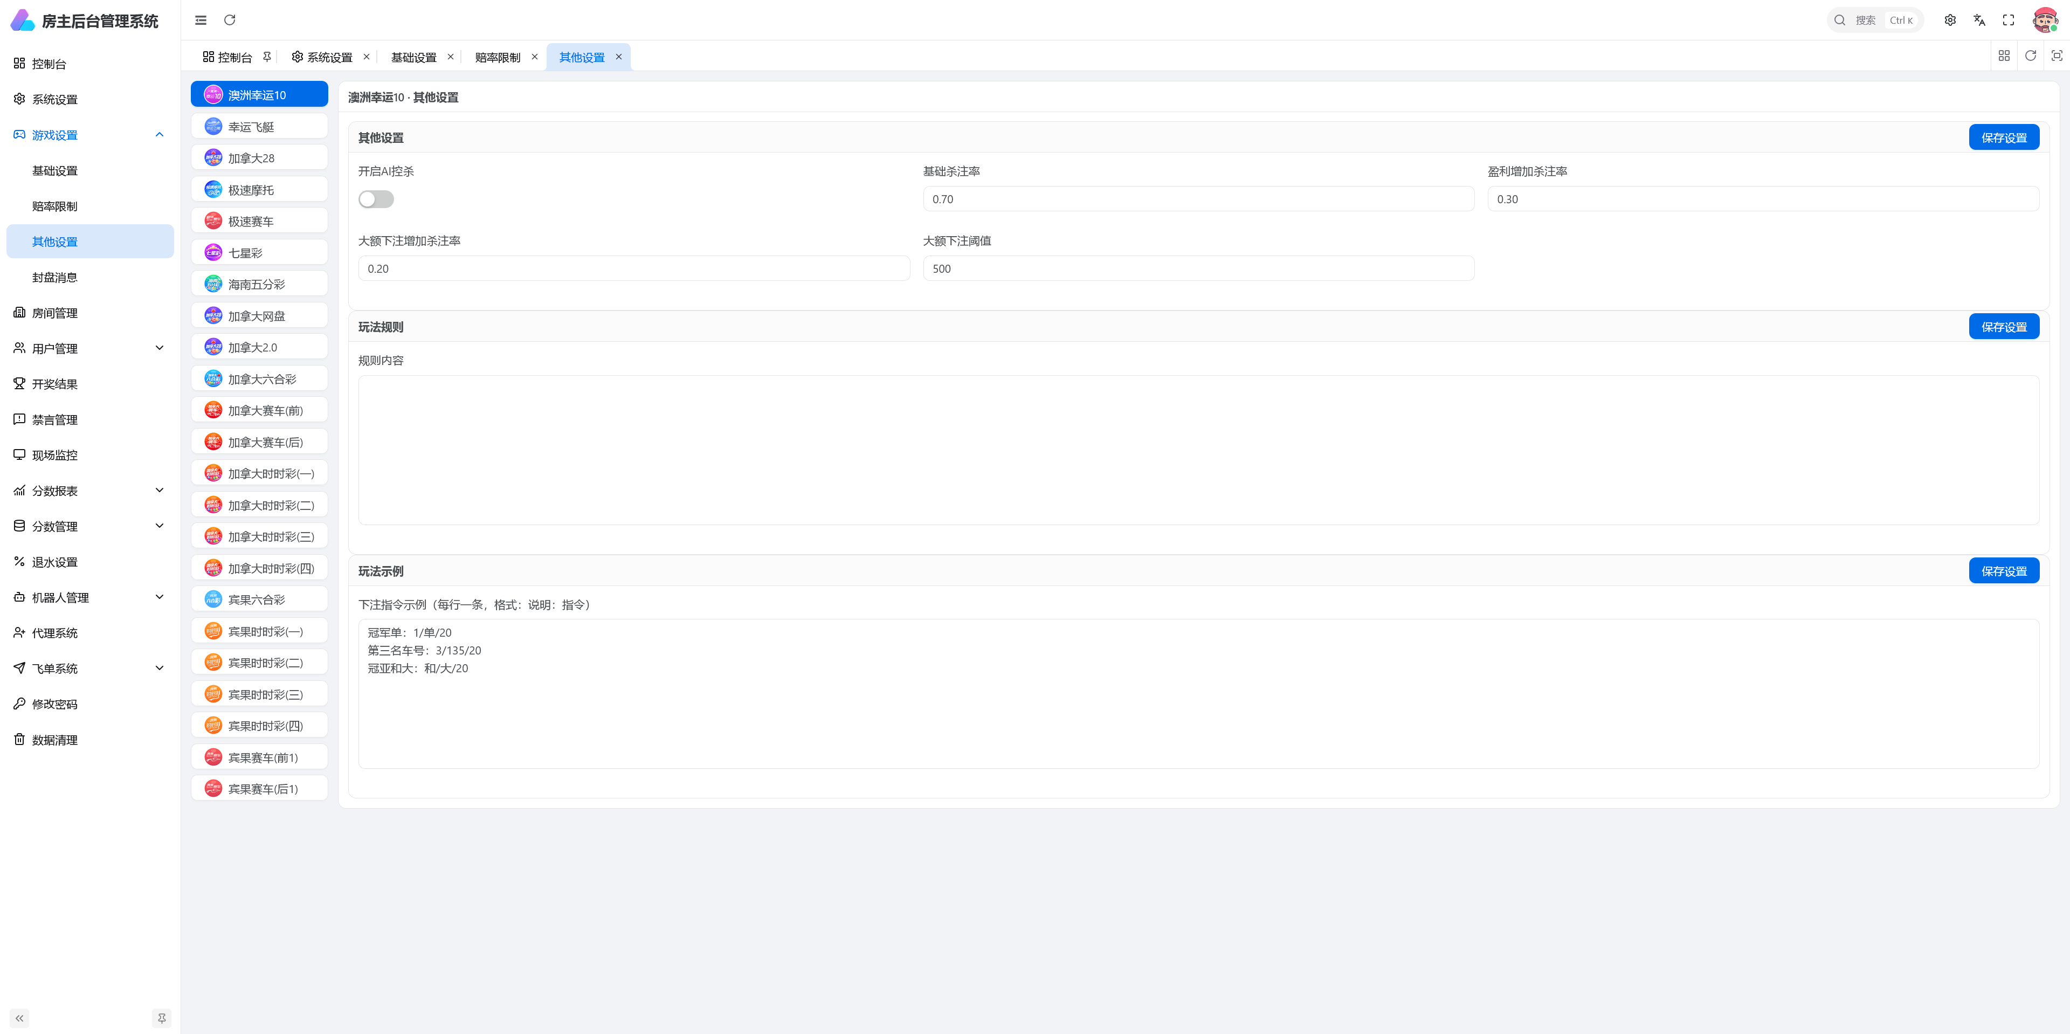Select the 加拿大28 game
This screenshot has height=1034, width=2070.
tap(259, 157)
